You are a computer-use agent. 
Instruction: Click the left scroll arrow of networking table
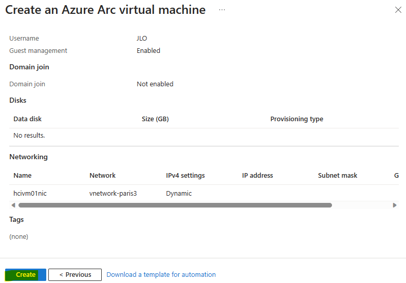click(x=13, y=205)
